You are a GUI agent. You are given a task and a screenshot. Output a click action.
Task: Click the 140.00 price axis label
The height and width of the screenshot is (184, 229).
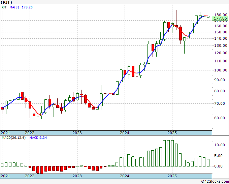(221, 38)
